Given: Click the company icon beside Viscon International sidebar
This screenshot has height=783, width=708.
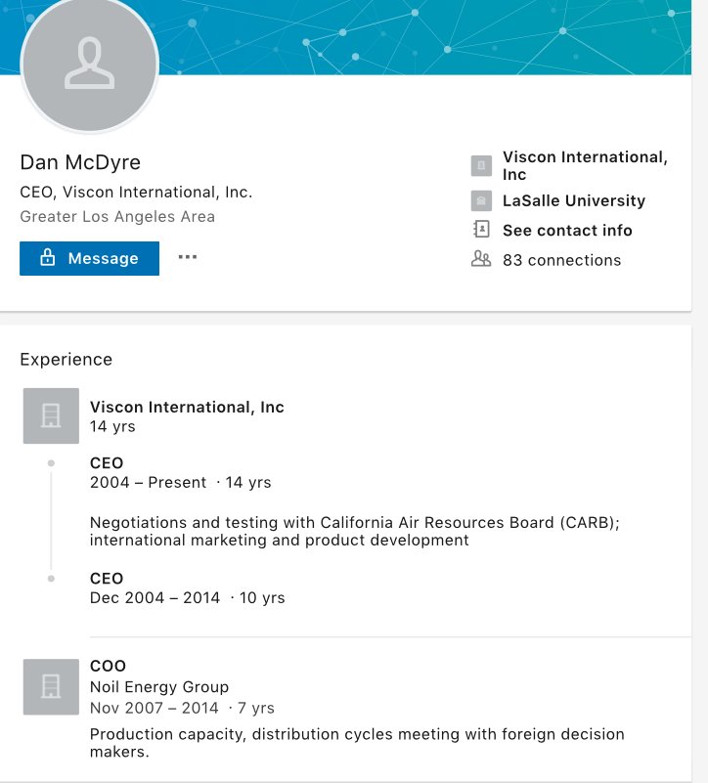Looking at the screenshot, I should (x=481, y=166).
